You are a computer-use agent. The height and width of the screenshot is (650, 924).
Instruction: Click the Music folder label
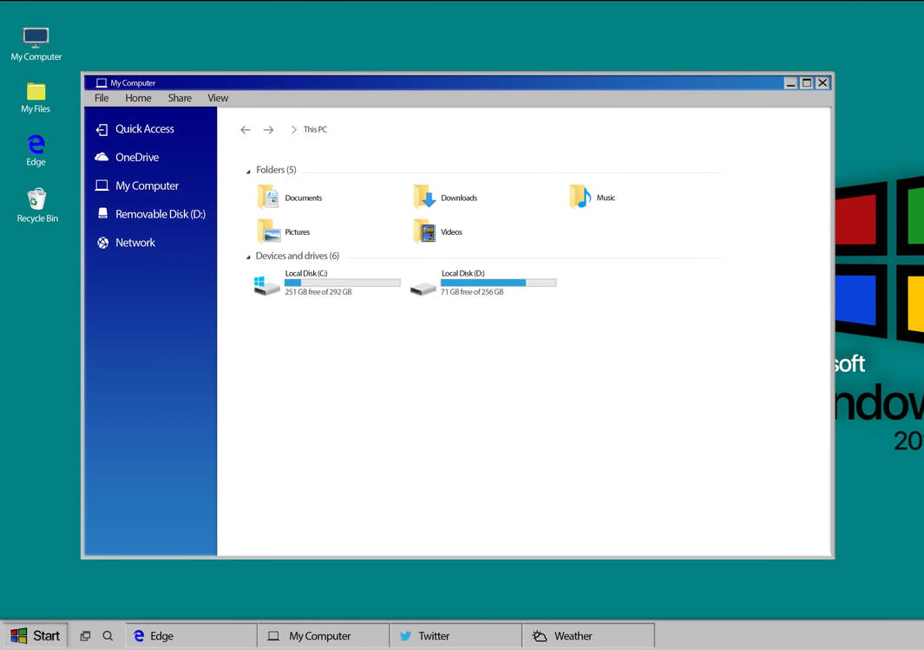click(606, 198)
